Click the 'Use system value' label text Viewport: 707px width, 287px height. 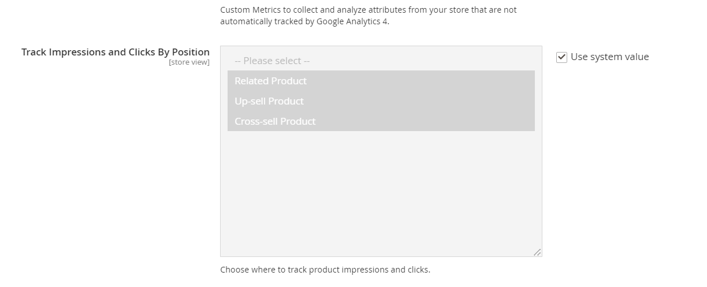tap(609, 57)
